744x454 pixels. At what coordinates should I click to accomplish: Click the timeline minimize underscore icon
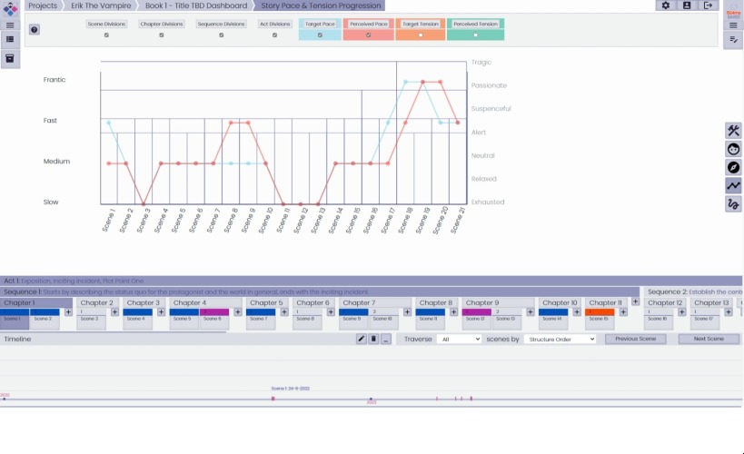(386, 339)
